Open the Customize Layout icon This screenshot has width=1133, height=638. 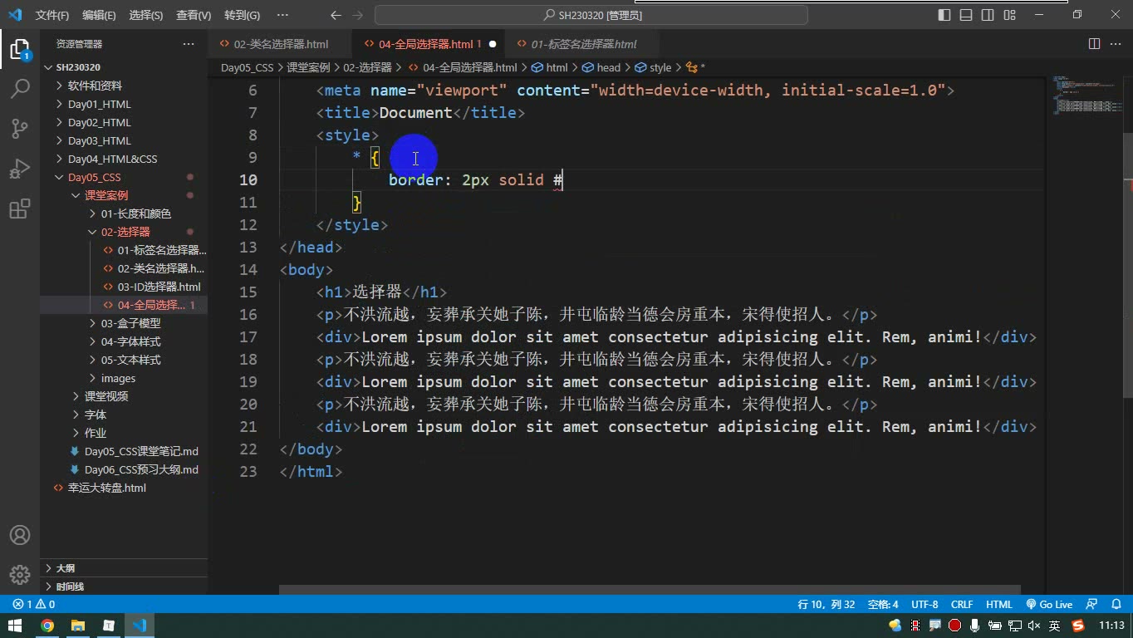1009,15
